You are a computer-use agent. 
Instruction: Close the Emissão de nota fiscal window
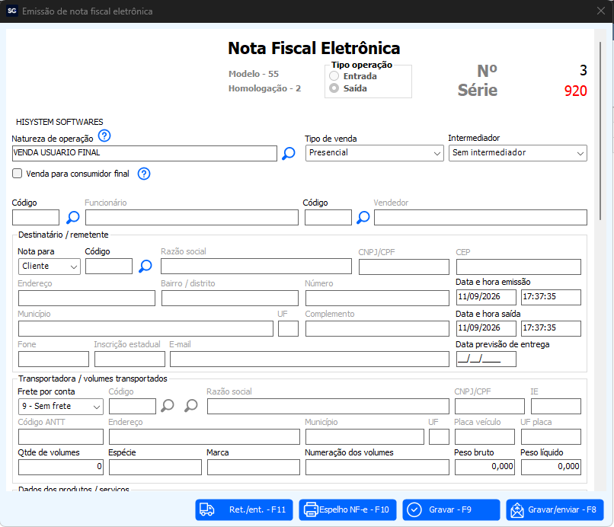pyautogui.click(x=601, y=11)
